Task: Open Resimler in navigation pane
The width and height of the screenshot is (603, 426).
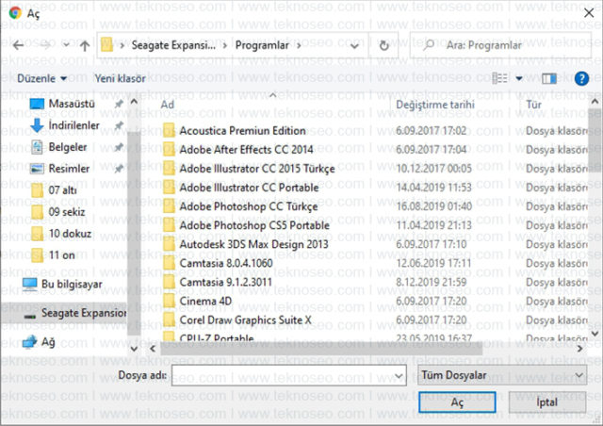Action: coord(59,169)
